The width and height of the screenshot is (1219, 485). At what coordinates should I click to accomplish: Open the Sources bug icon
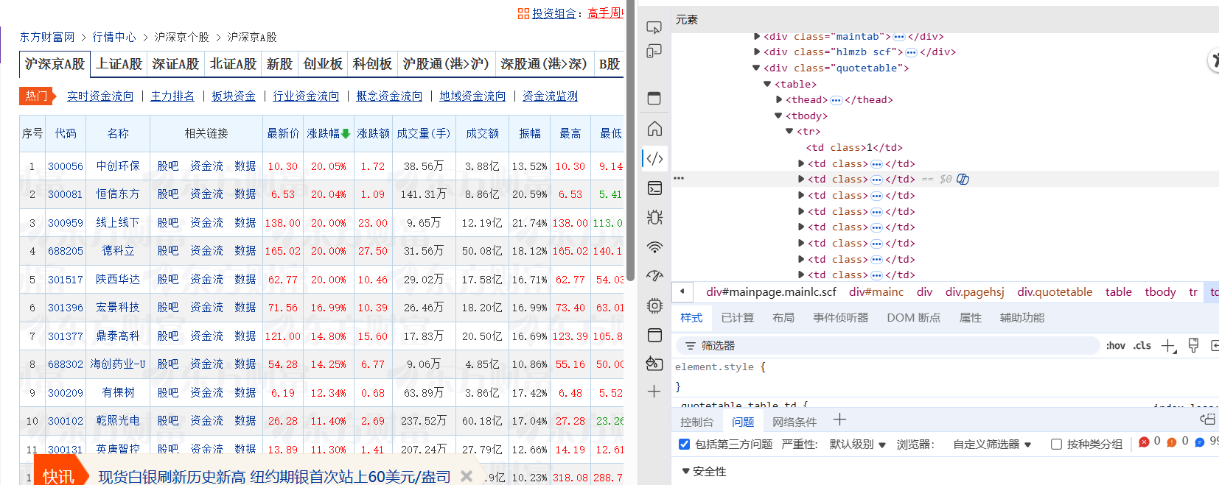654,217
